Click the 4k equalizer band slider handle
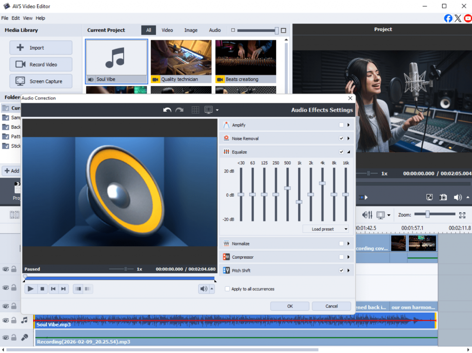Image resolution: width=472 pixels, height=353 pixels. 322,183
